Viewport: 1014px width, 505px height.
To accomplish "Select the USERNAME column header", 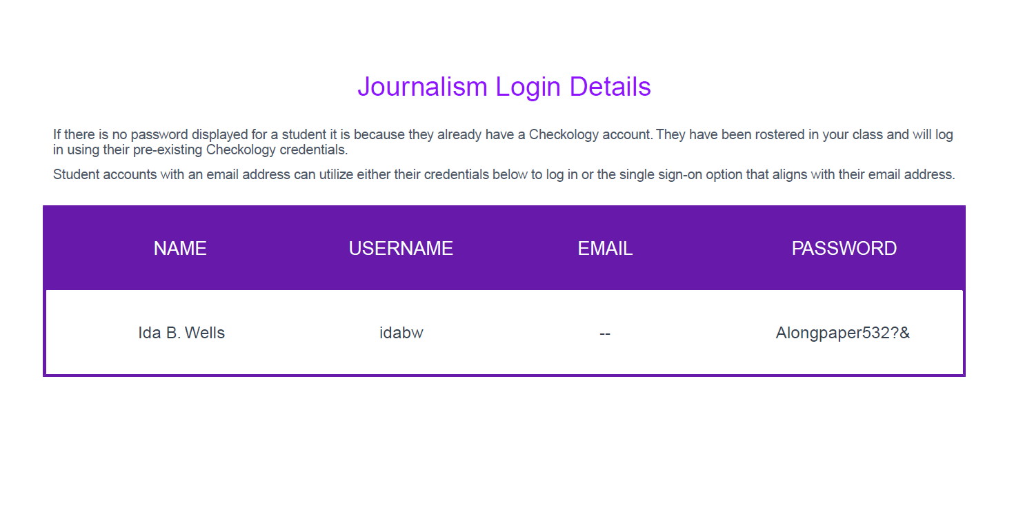I will 401,249.
